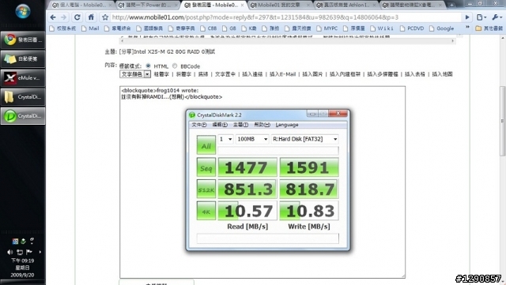
Task: Click the 文字置中 center text link
Action: pyautogui.click(x=225, y=74)
